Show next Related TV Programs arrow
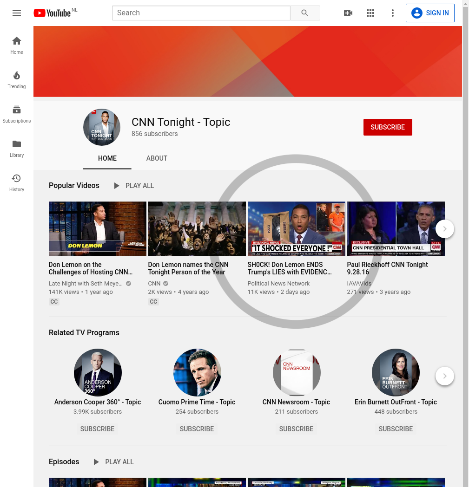Viewport: 469px width, 487px height. [x=445, y=376]
